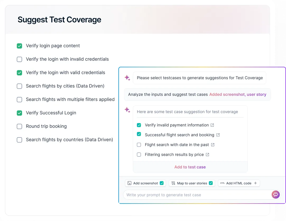Toggle off Map to user stories checkbox
Image resolution: width=286 pixels, height=221 pixels.
211,183
